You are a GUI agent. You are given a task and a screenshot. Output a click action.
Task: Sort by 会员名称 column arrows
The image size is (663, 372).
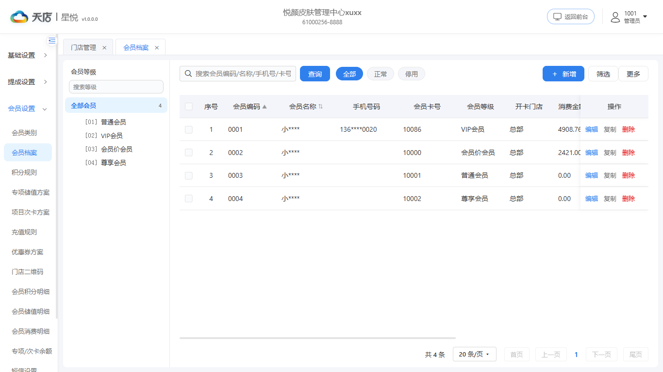(320, 107)
